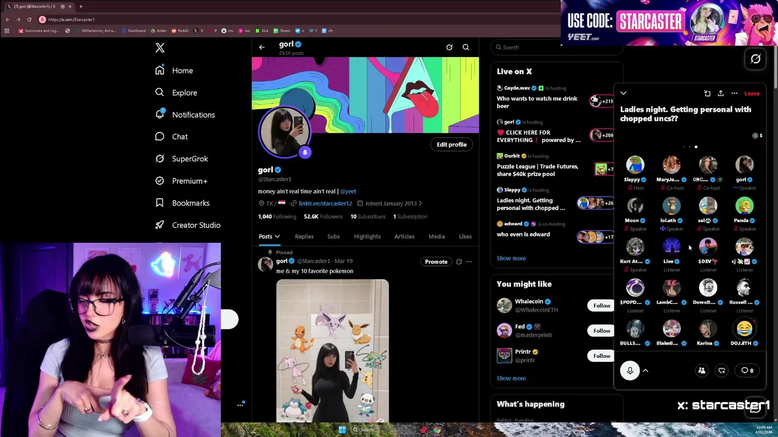Viewport: 778px width, 437px height.
Task: Open gorl's profile picture
Action: (285, 132)
